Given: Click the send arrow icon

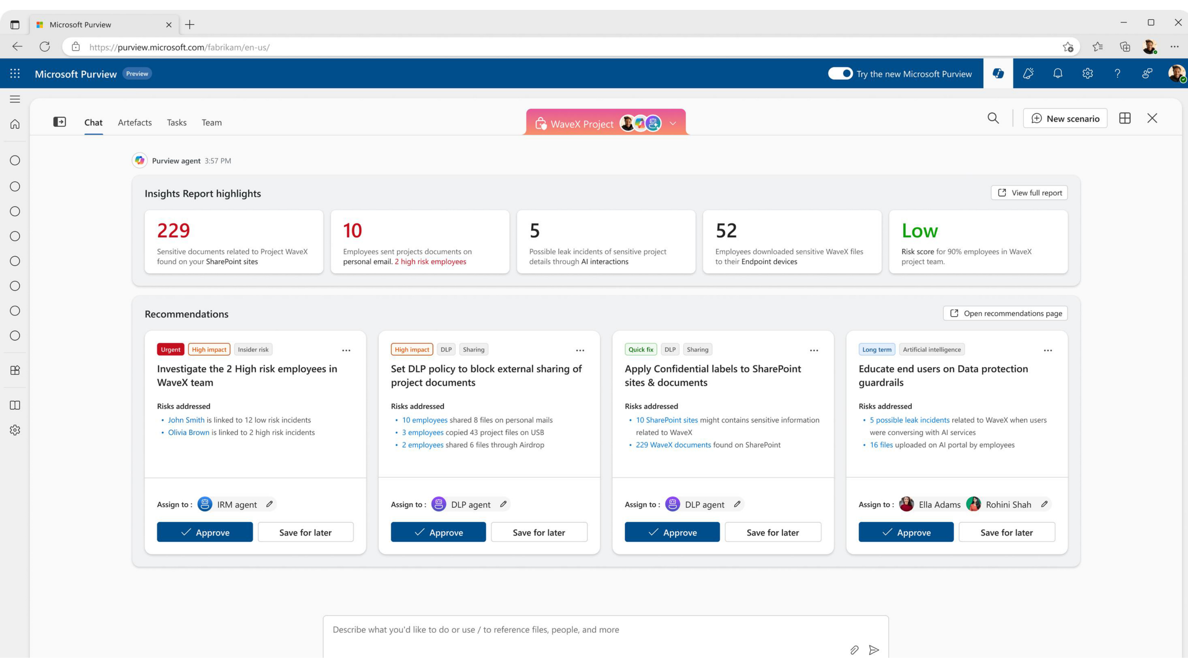Looking at the screenshot, I should coord(873,650).
